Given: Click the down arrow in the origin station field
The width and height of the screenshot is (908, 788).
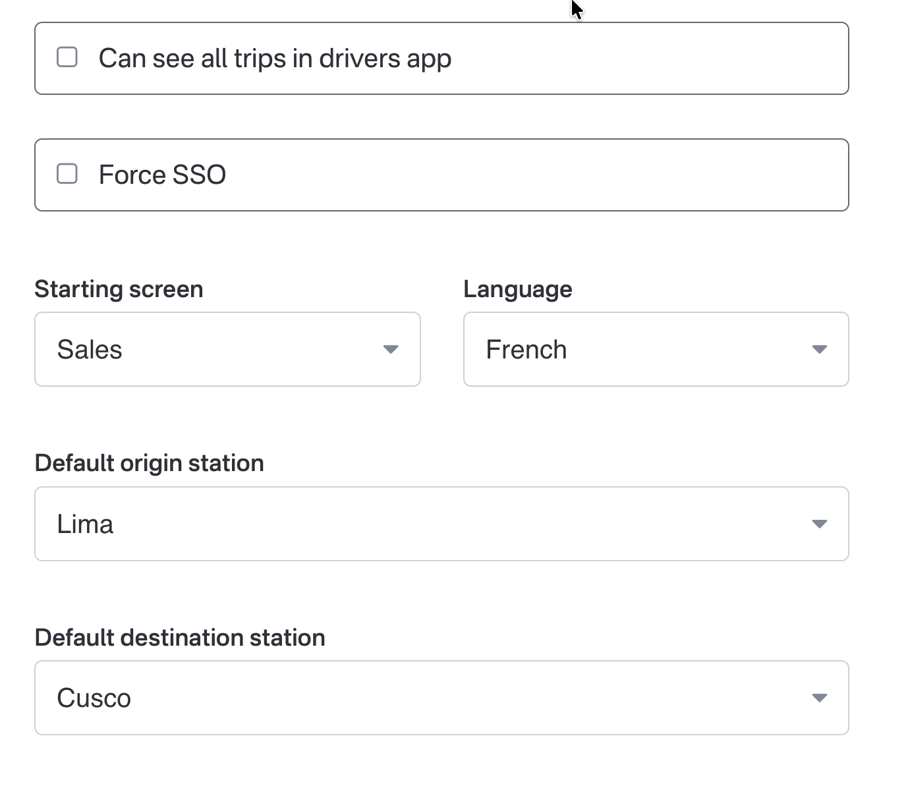Looking at the screenshot, I should (819, 524).
